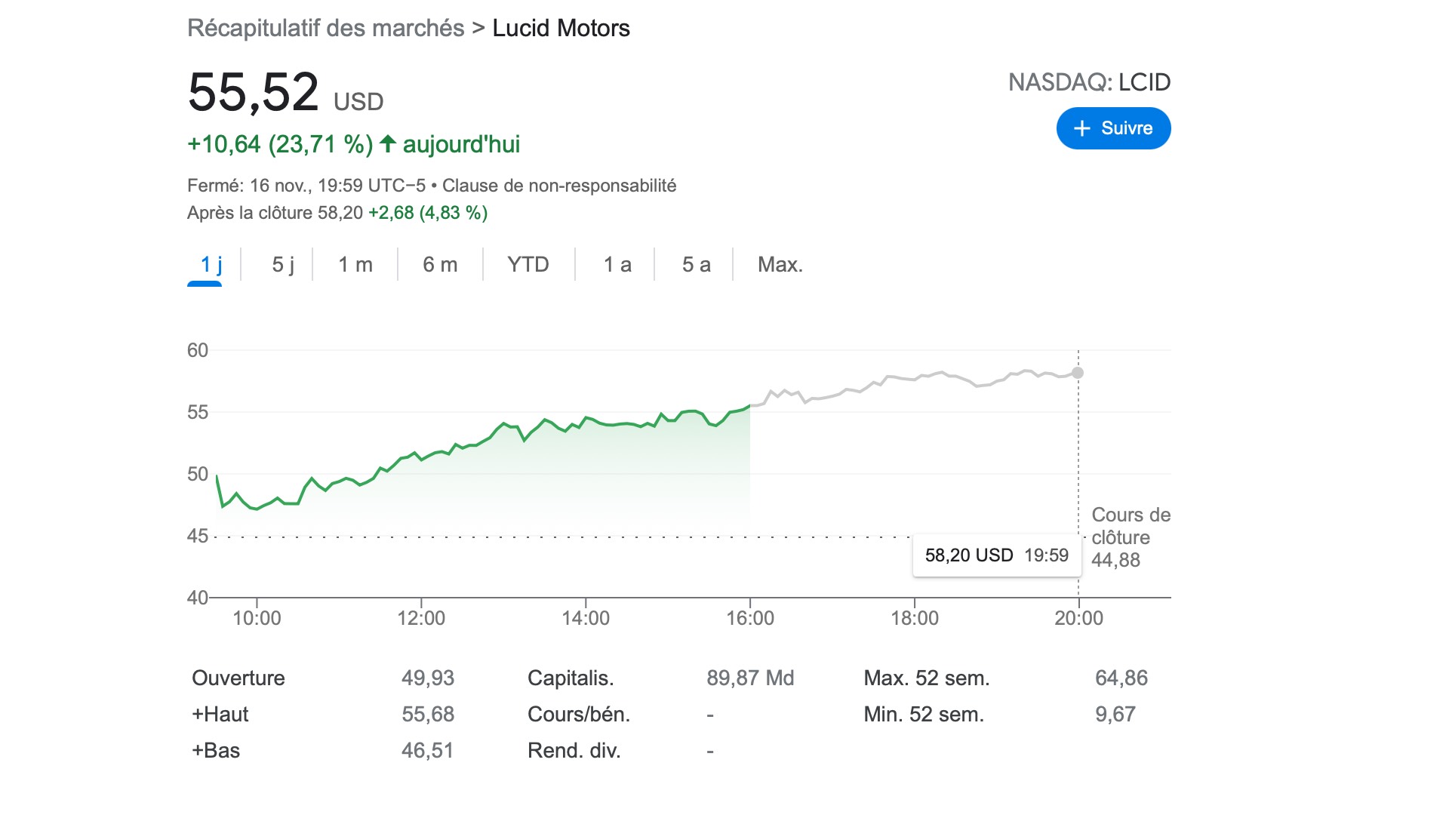Click the 18:00 time axis label
Image resolution: width=1449 pixels, height=815 pixels.
pos(915,618)
